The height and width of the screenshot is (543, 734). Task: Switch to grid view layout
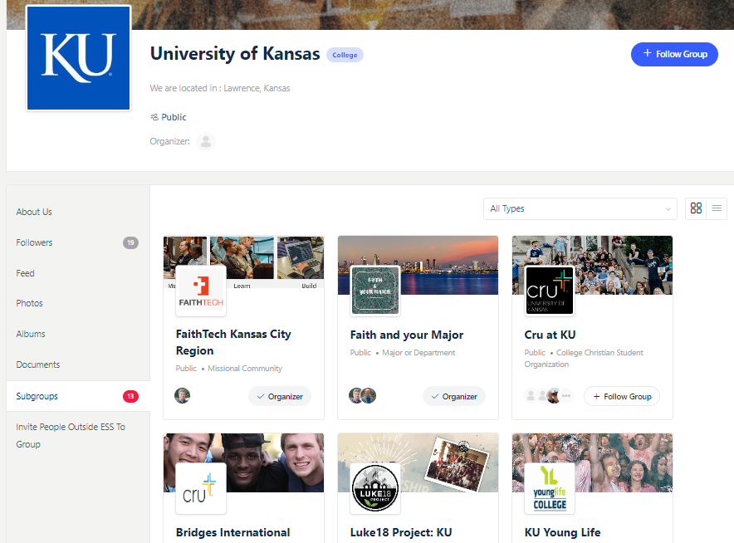tap(696, 208)
